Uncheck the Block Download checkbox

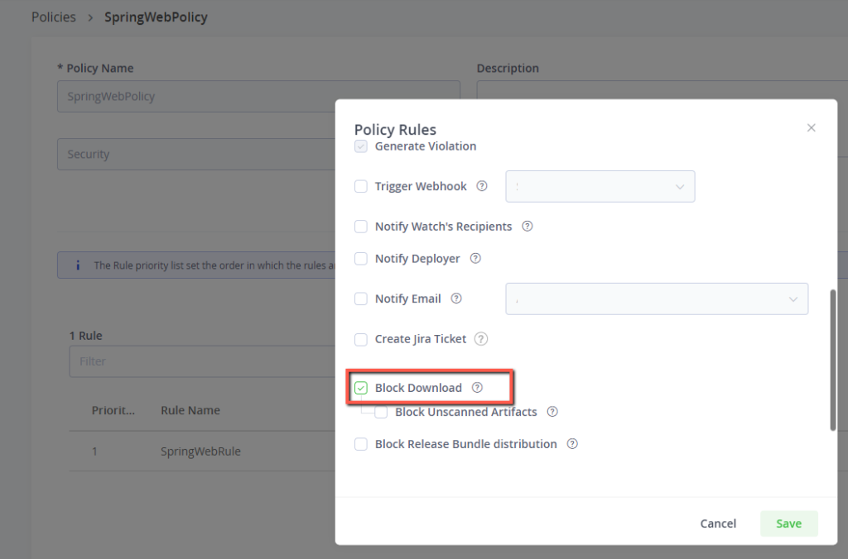(x=361, y=388)
